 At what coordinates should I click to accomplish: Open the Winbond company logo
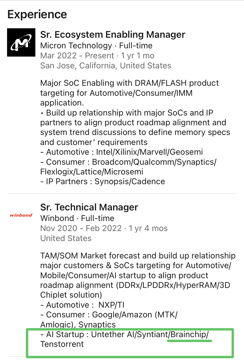click(x=21, y=215)
